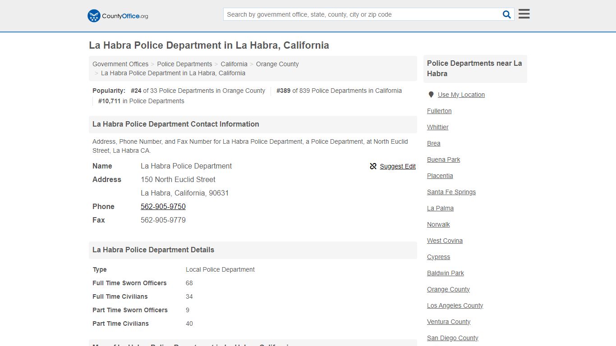Open Whittier link
This screenshot has height=346, width=616.
pyautogui.click(x=438, y=127)
